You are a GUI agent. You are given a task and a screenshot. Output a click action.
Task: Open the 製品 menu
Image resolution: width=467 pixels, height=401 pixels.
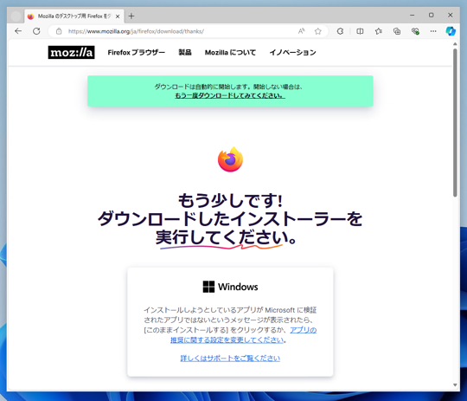click(185, 53)
